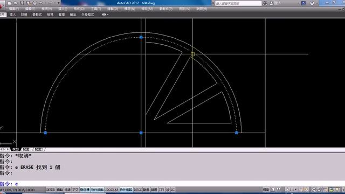Expand the search box toggle arrow
The height and width of the screenshot is (194, 345).
pos(213,3)
